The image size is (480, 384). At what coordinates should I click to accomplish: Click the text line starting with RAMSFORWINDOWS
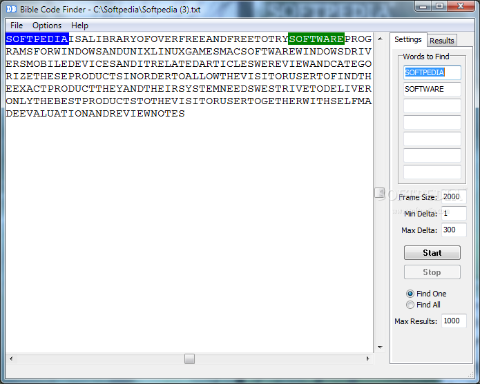click(189, 51)
